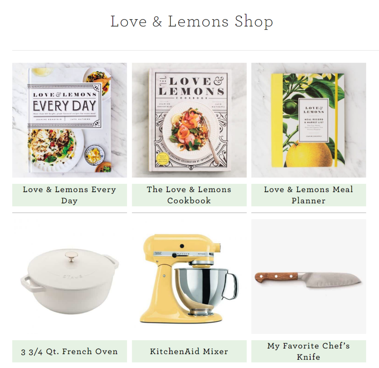Click the wooden handle of the knife
The image size is (379, 368).
point(276,277)
